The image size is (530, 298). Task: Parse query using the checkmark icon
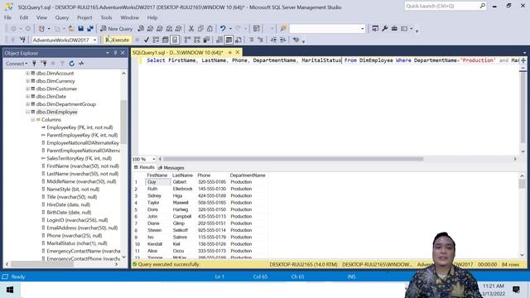click(x=147, y=40)
